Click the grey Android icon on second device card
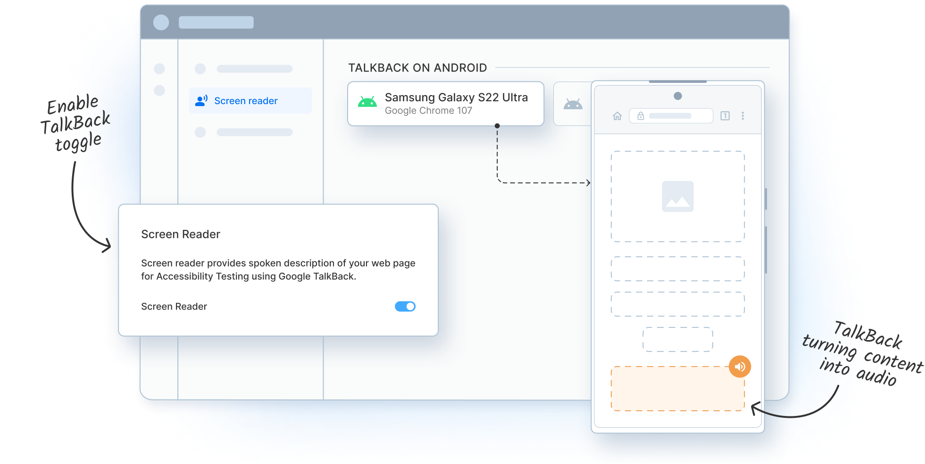Screen dimensions: 925x464 pyautogui.click(x=573, y=104)
